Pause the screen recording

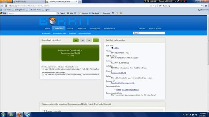tap(181, 1)
